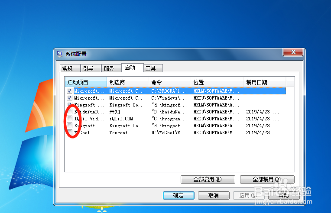Select the Tencent manufacturer cell
The height and width of the screenshot is (213, 331).
click(118, 132)
